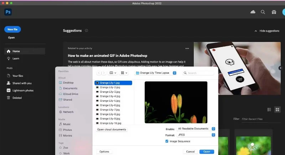Open Shared folder in dialog sidebar

(66, 100)
